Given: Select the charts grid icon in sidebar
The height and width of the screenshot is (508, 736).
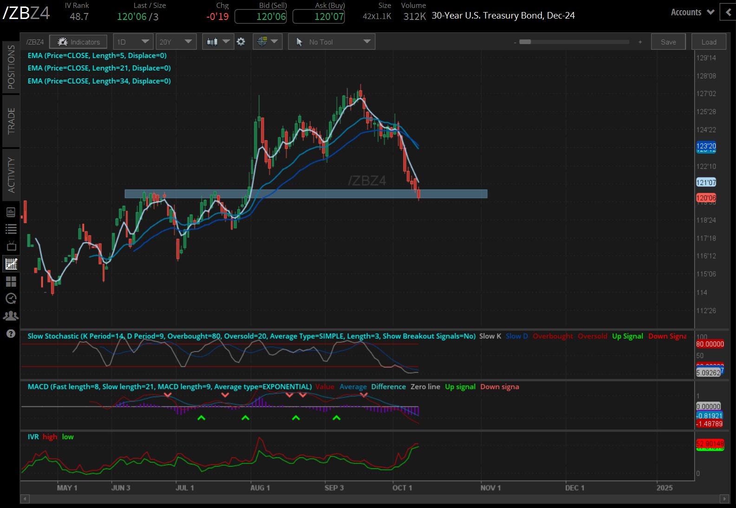Looking at the screenshot, I should pos(11,264).
